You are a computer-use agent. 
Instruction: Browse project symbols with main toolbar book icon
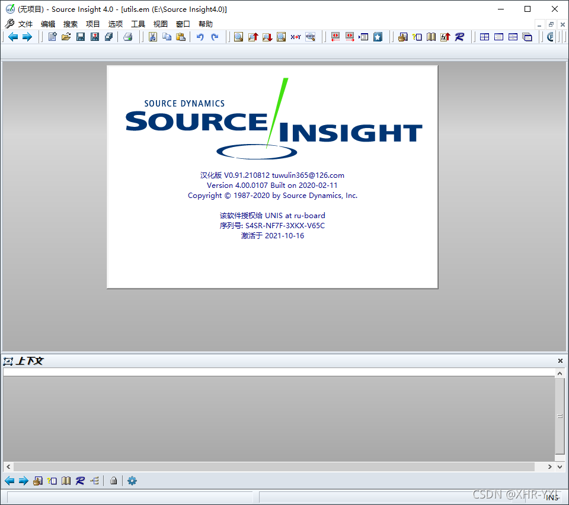click(x=431, y=37)
